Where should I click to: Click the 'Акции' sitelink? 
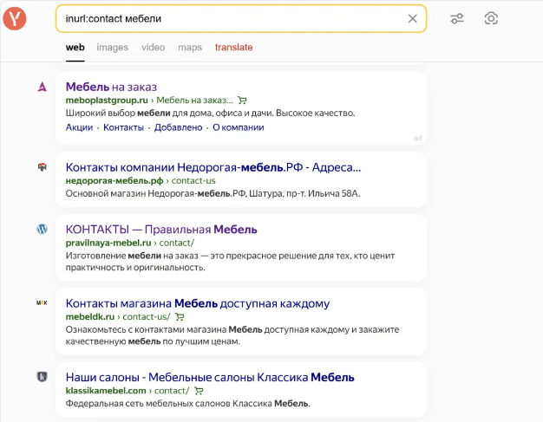click(x=79, y=127)
